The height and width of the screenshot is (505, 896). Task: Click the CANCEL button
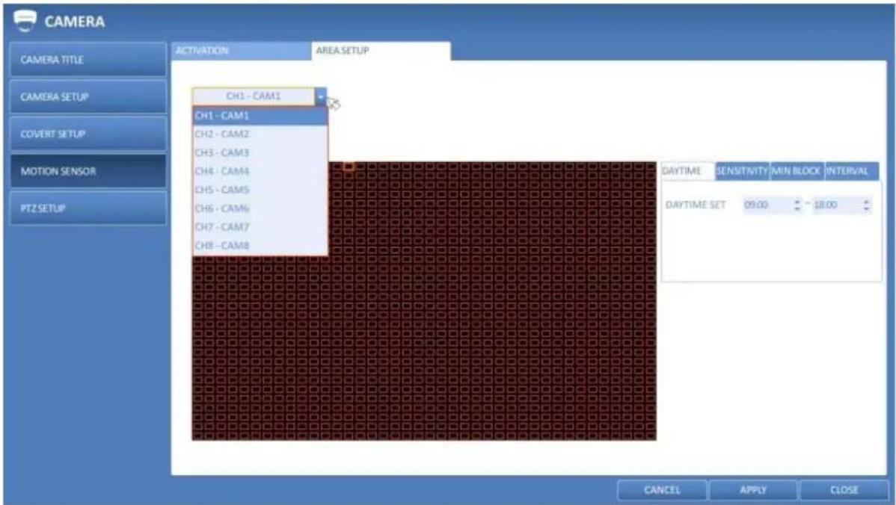(x=663, y=489)
